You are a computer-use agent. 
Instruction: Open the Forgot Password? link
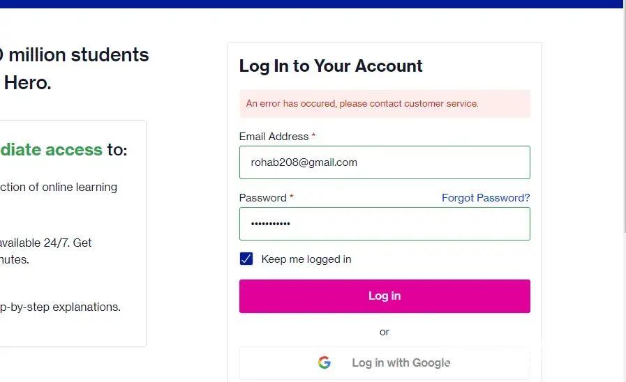[486, 198]
